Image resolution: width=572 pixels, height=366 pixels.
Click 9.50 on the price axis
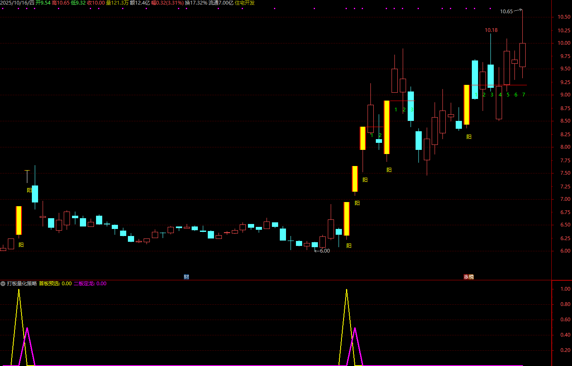tap(565, 69)
